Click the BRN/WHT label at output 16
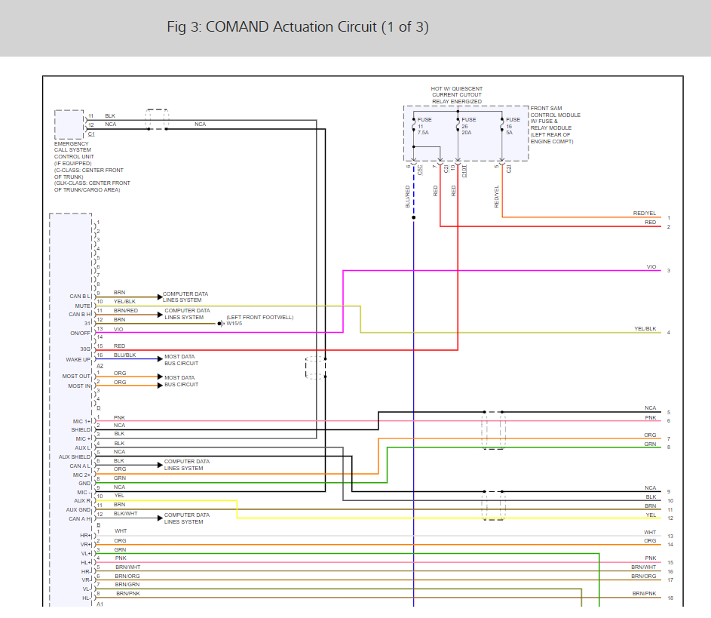 pos(643,567)
